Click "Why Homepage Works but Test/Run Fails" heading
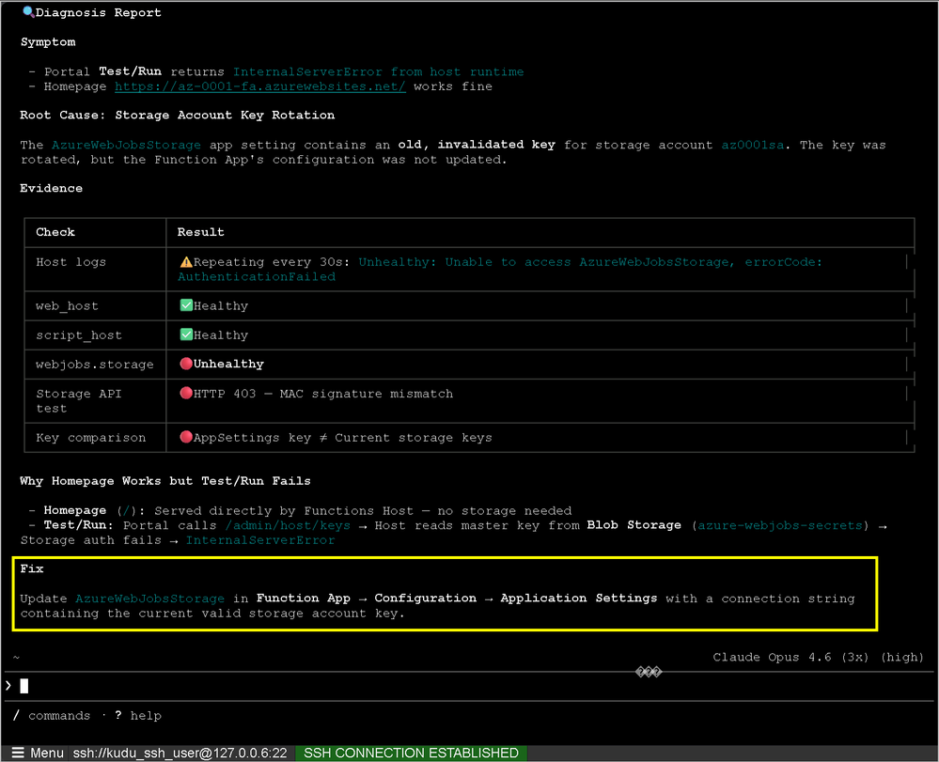 [x=165, y=481]
